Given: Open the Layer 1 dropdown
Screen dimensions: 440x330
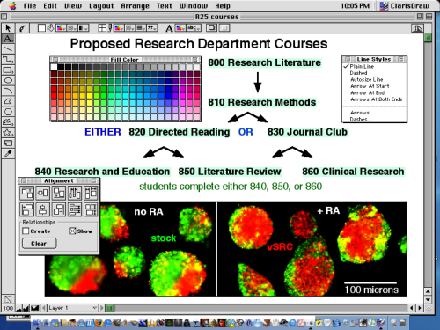Looking at the screenshot, I should coord(72,308).
